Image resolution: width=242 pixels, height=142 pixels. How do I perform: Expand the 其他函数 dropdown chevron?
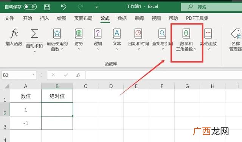coord(208,49)
